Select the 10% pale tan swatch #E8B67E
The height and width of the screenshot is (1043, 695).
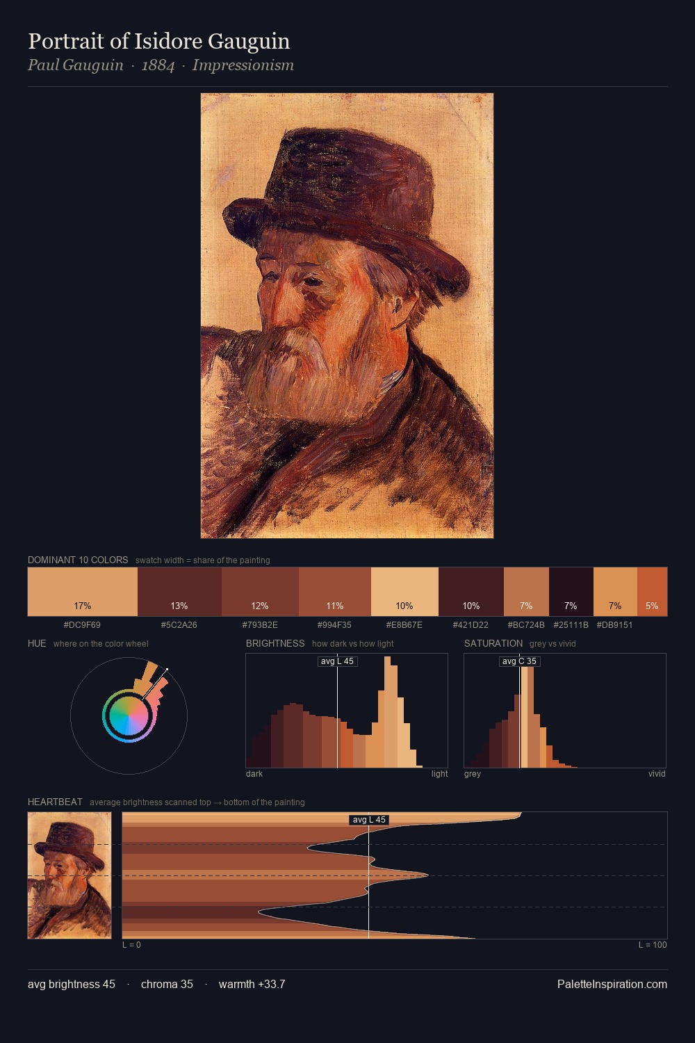click(x=404, y=592)
